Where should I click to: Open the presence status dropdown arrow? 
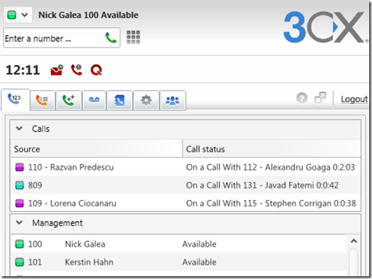click(24, 15)
